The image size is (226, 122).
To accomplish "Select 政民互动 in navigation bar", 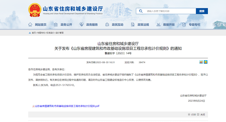I will click(x=114, y=25).
